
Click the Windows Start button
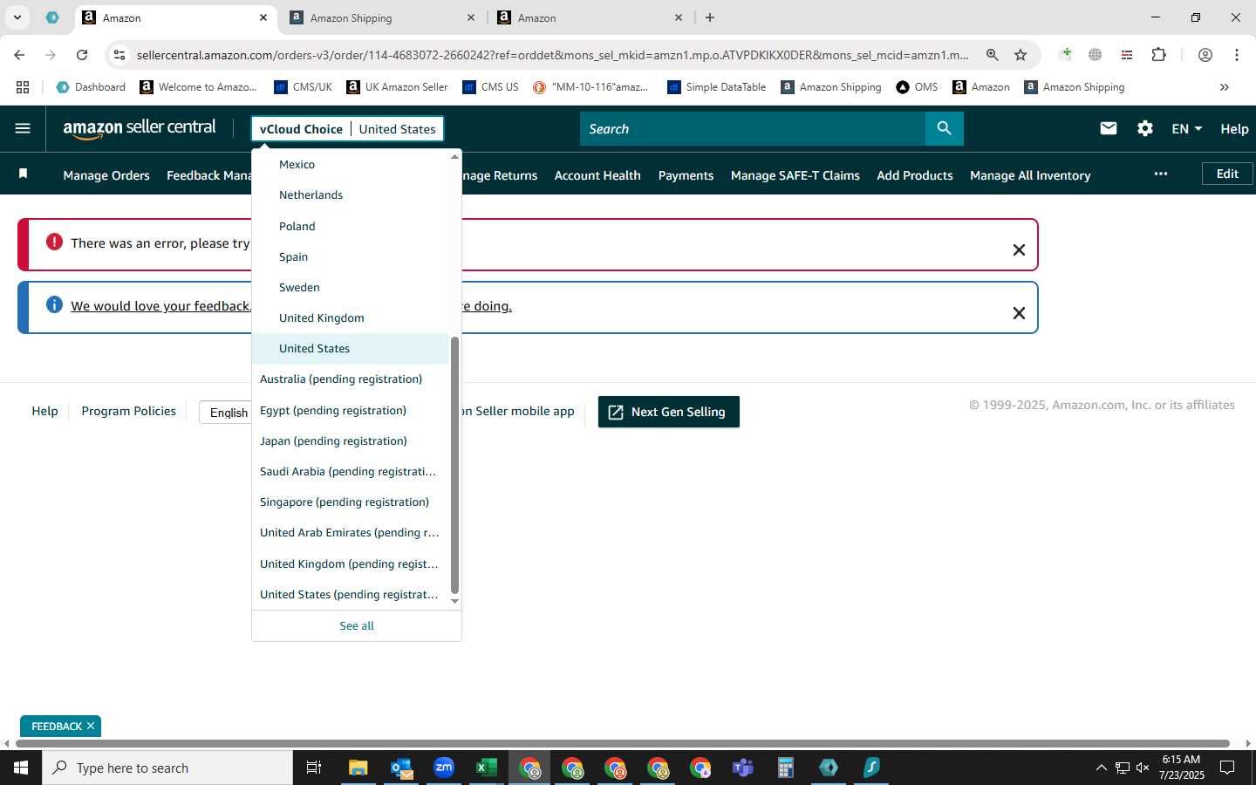(21, 768)
